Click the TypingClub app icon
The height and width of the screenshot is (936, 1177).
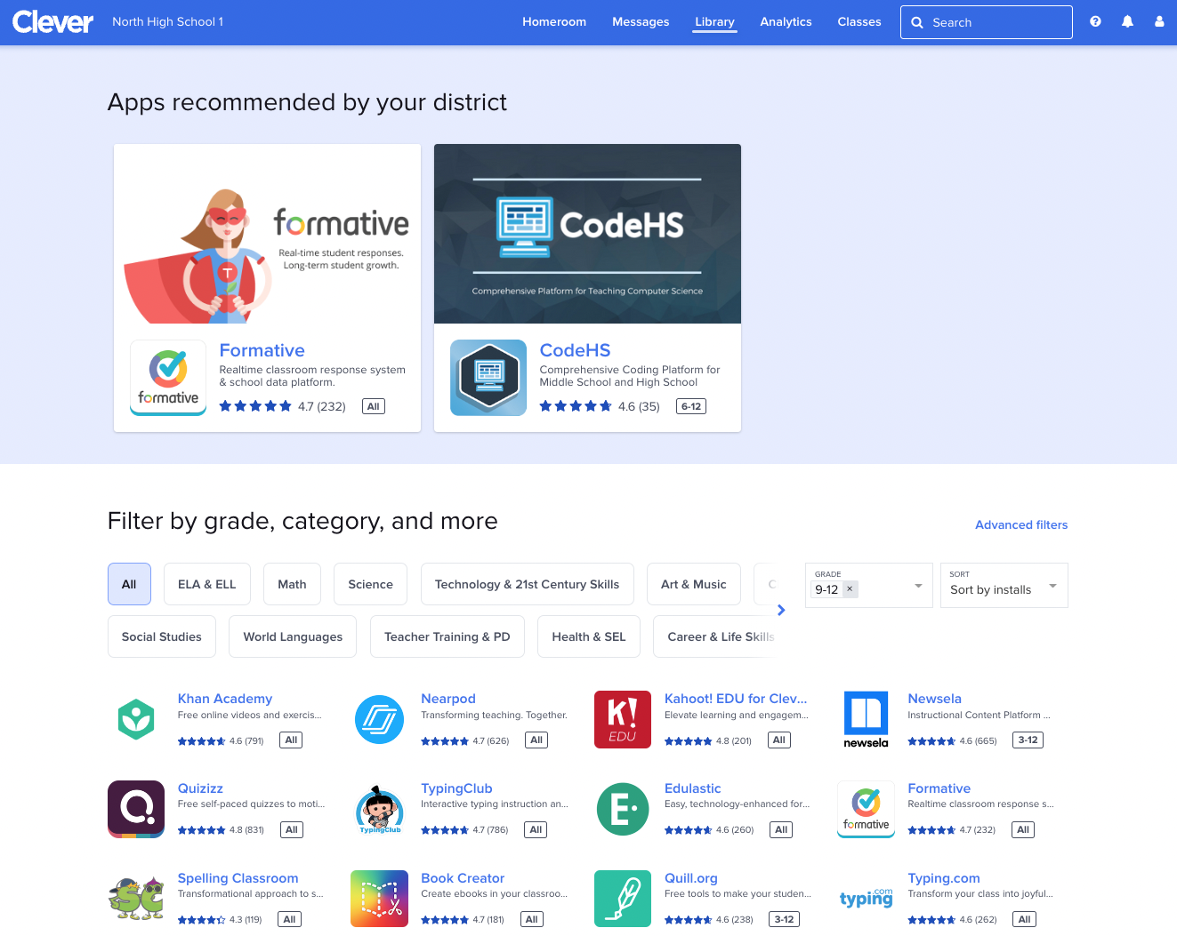click(379, 809)
